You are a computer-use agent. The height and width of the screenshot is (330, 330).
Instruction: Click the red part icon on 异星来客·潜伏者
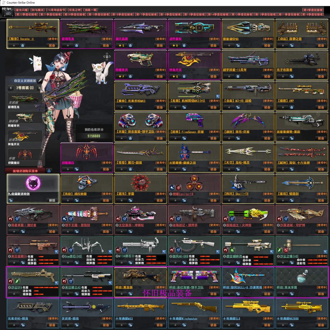pos(11,219)
